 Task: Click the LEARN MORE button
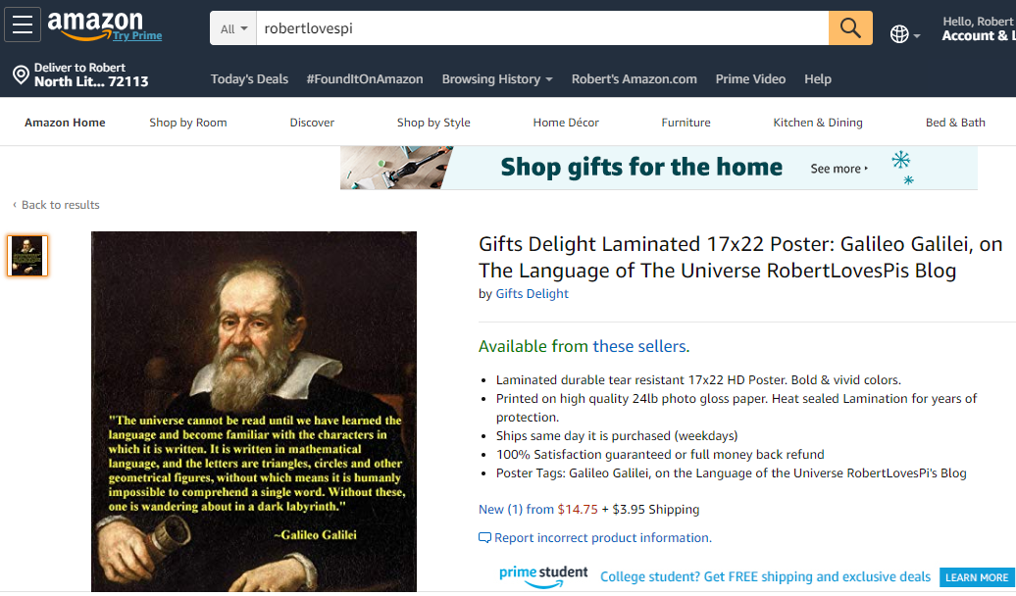(x=977, y=577)
